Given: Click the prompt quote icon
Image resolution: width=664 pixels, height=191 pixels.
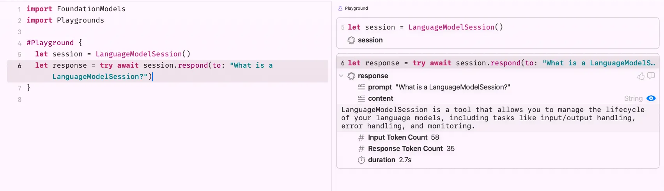Looking at the screenshot, I should 361,87.
